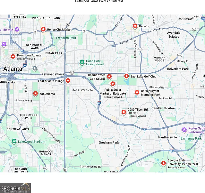205x193 pixels.
Task: Click the Ponce City Market map pin
Action: point(43,30)
